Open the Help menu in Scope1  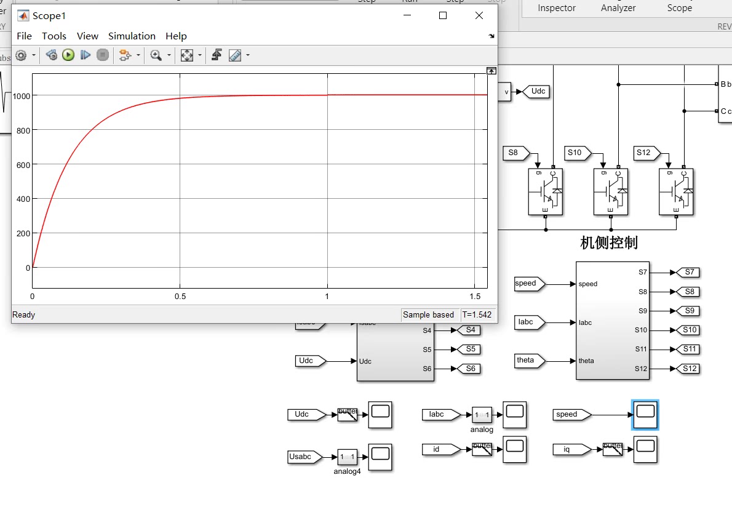tap(176, 36)
